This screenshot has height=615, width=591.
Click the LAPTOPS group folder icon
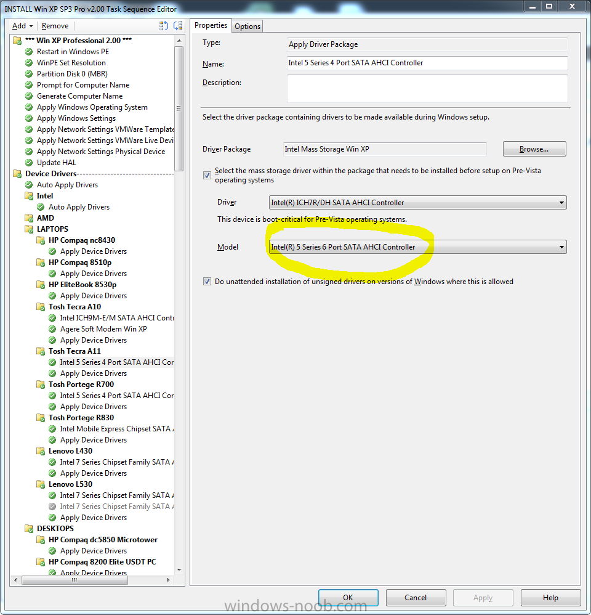29,229
